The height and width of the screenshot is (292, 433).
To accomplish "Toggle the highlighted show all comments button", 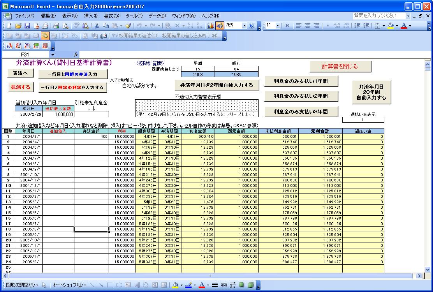I will (45, 35).
